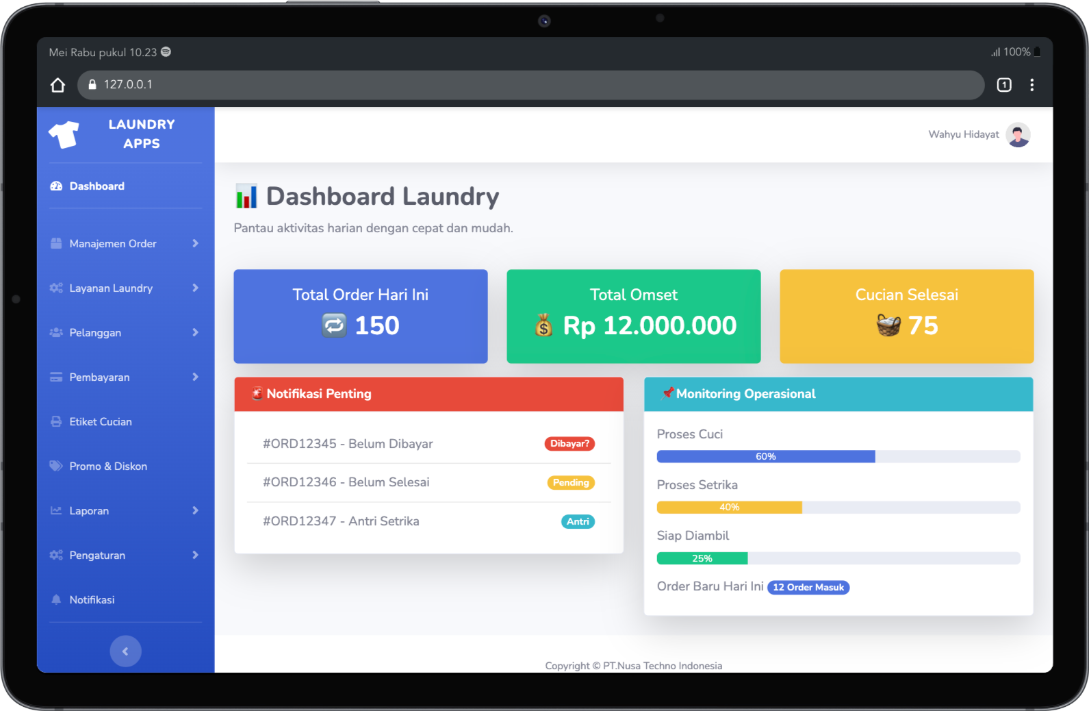
Task: Click the Laundry Apps t-shirt logo
Action: [64, 134]
